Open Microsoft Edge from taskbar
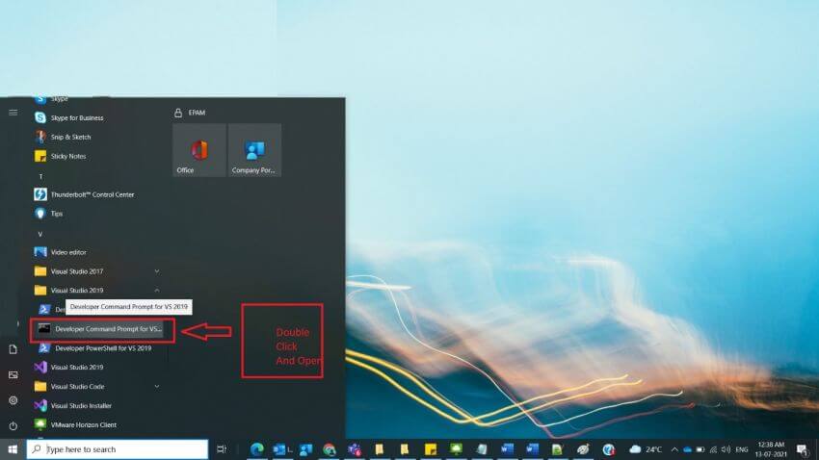This screenshot has height=460, width=819. tap(256, 449)
